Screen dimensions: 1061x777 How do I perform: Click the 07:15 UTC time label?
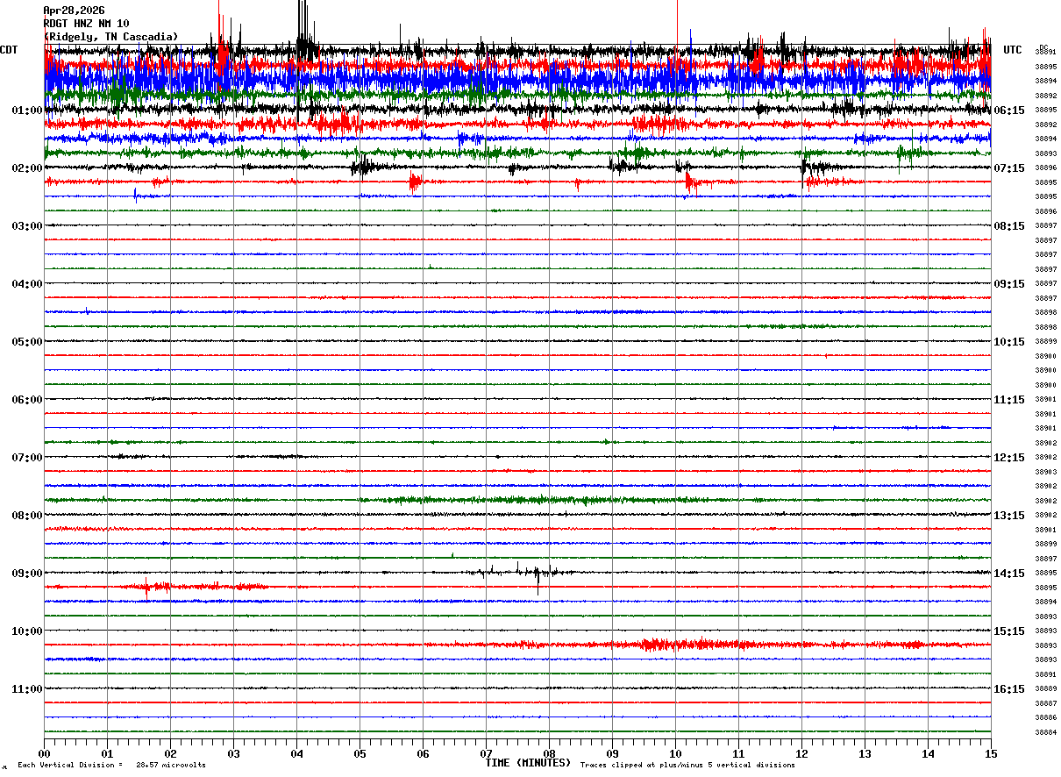(1009, 168)
